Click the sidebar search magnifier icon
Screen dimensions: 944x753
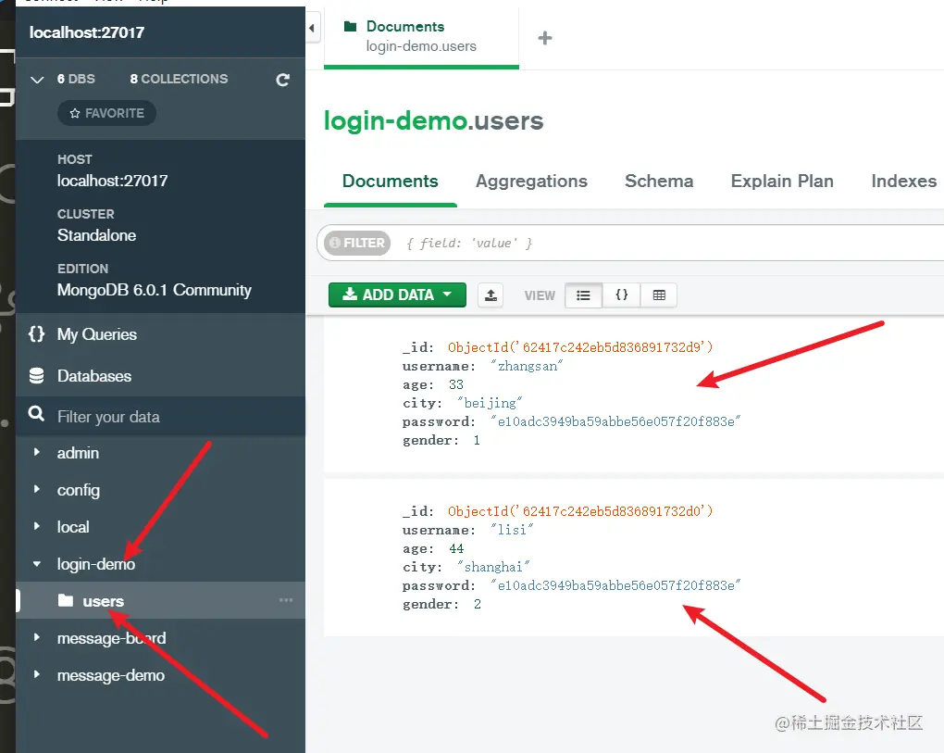36,414
